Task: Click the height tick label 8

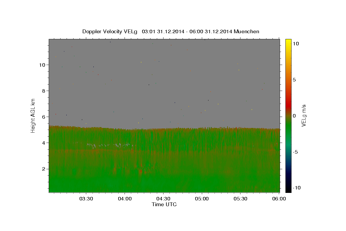Action: (x=44, y=91)
